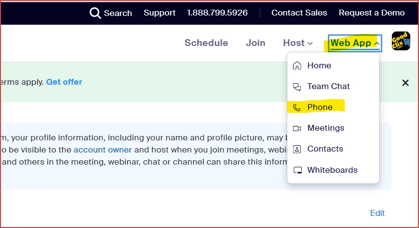This screenshot has width=419, height=228.
Task: Select Home from Web App menu
Action: click(x=333, y=65)
